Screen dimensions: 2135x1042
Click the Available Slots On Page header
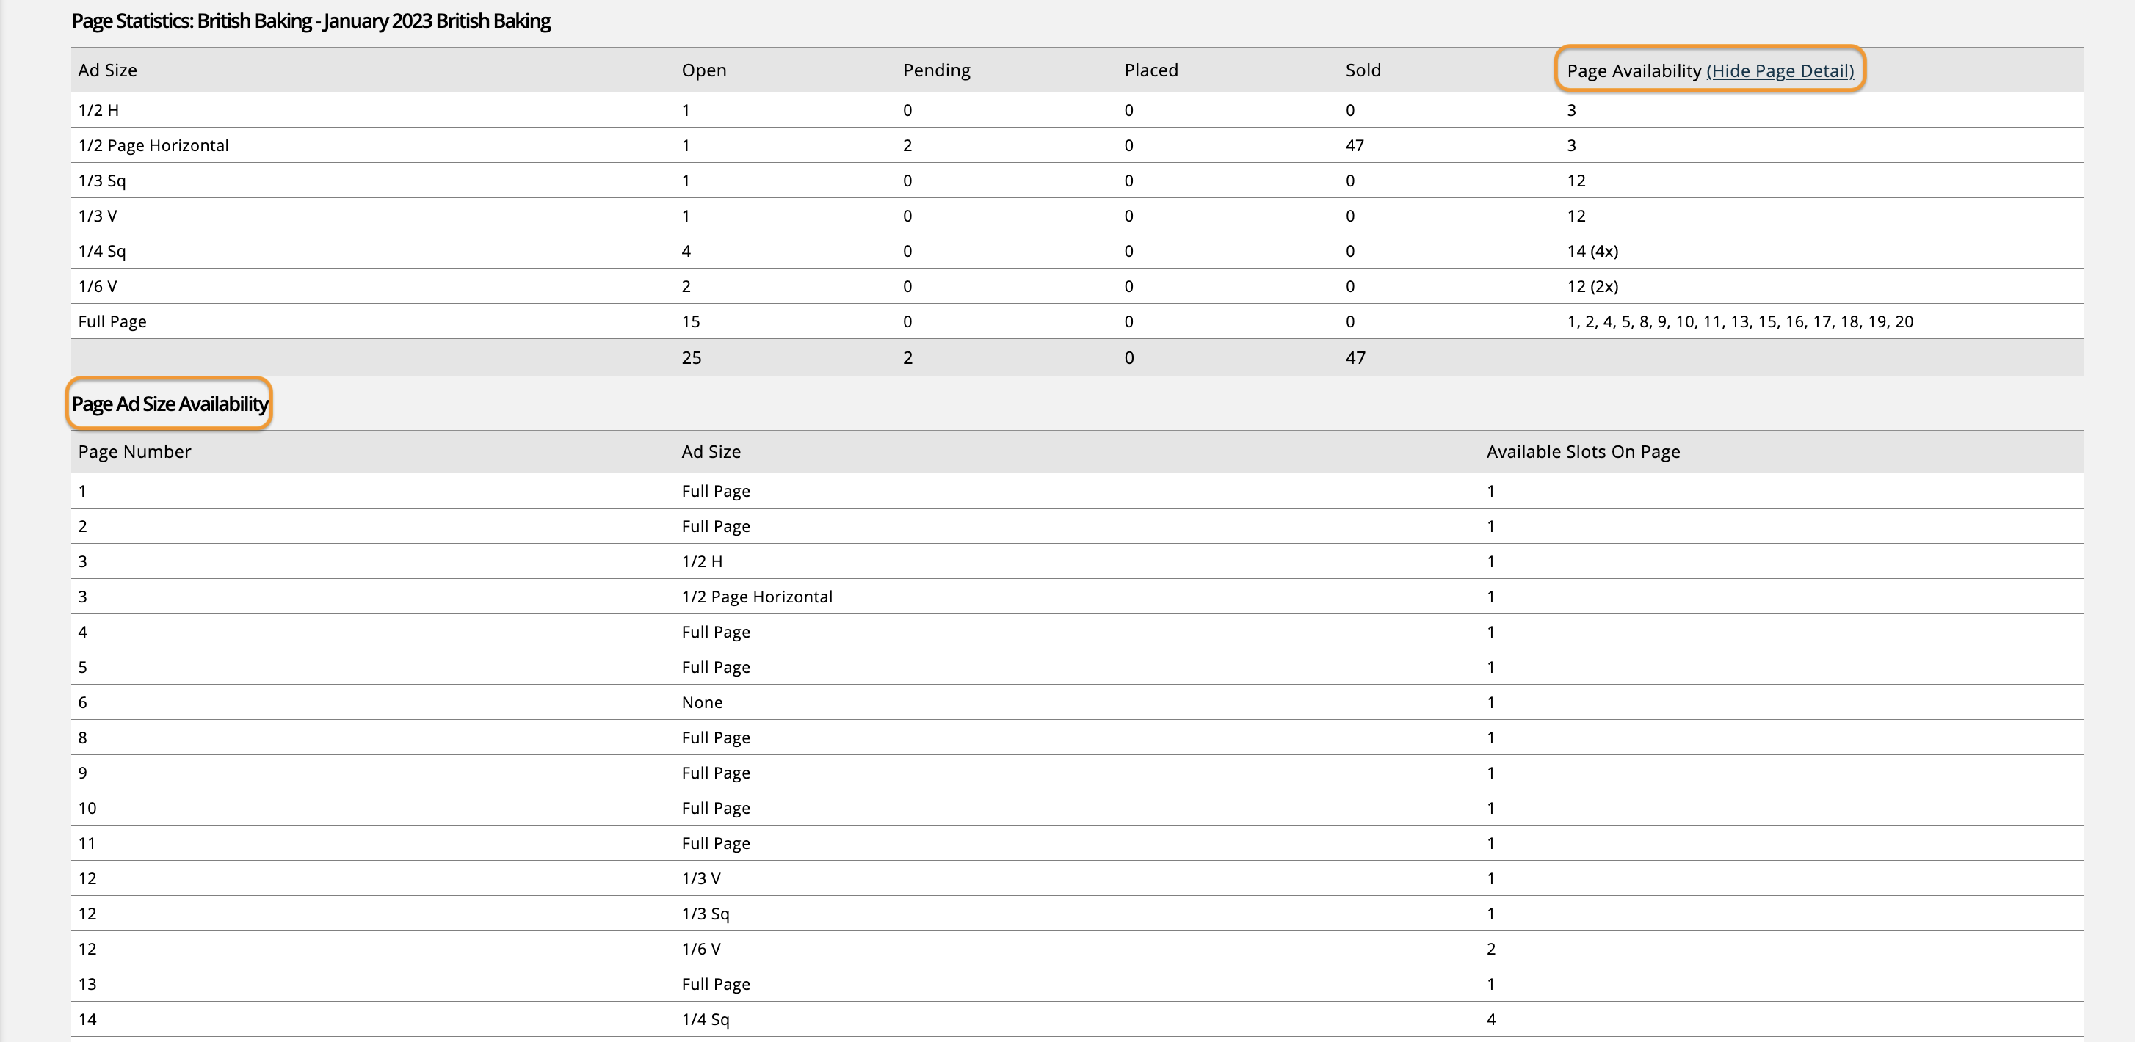[1582, 452]
